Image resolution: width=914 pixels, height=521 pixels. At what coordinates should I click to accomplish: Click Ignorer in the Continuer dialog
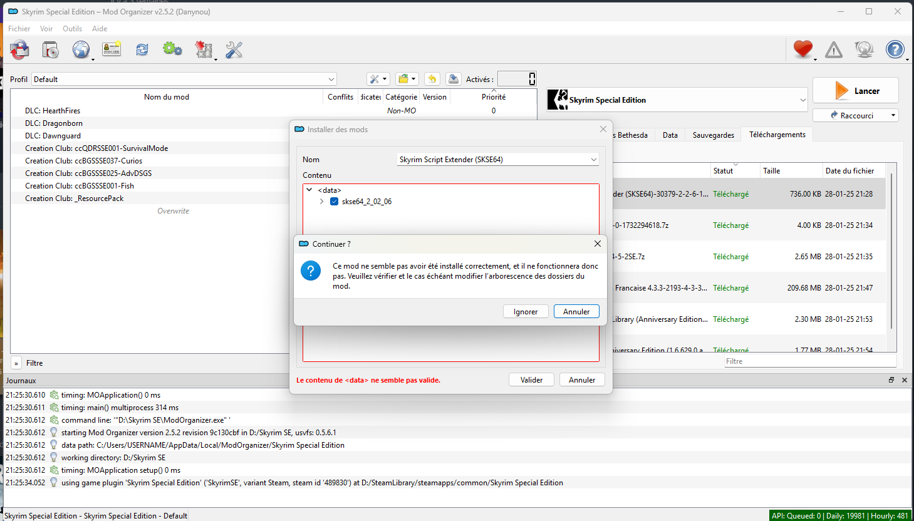(x=526, y=311)
